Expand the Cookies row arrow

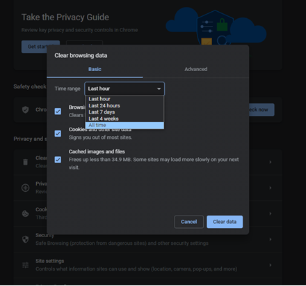(x=271, y=213)
